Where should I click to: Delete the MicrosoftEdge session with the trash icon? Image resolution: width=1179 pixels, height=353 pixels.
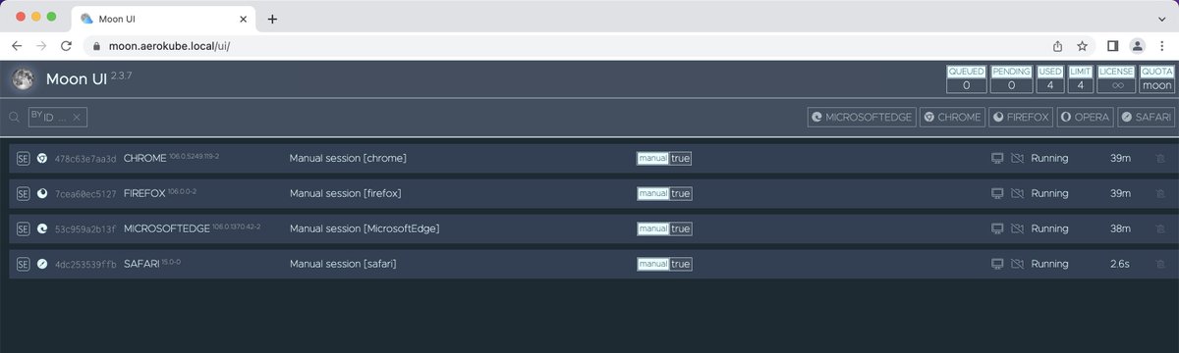[1160, 228]
